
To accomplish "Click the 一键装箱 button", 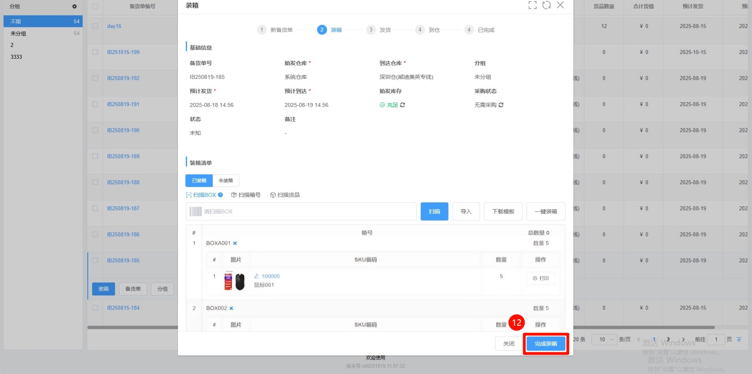I will pyautogui.click(x=546, y=212).
